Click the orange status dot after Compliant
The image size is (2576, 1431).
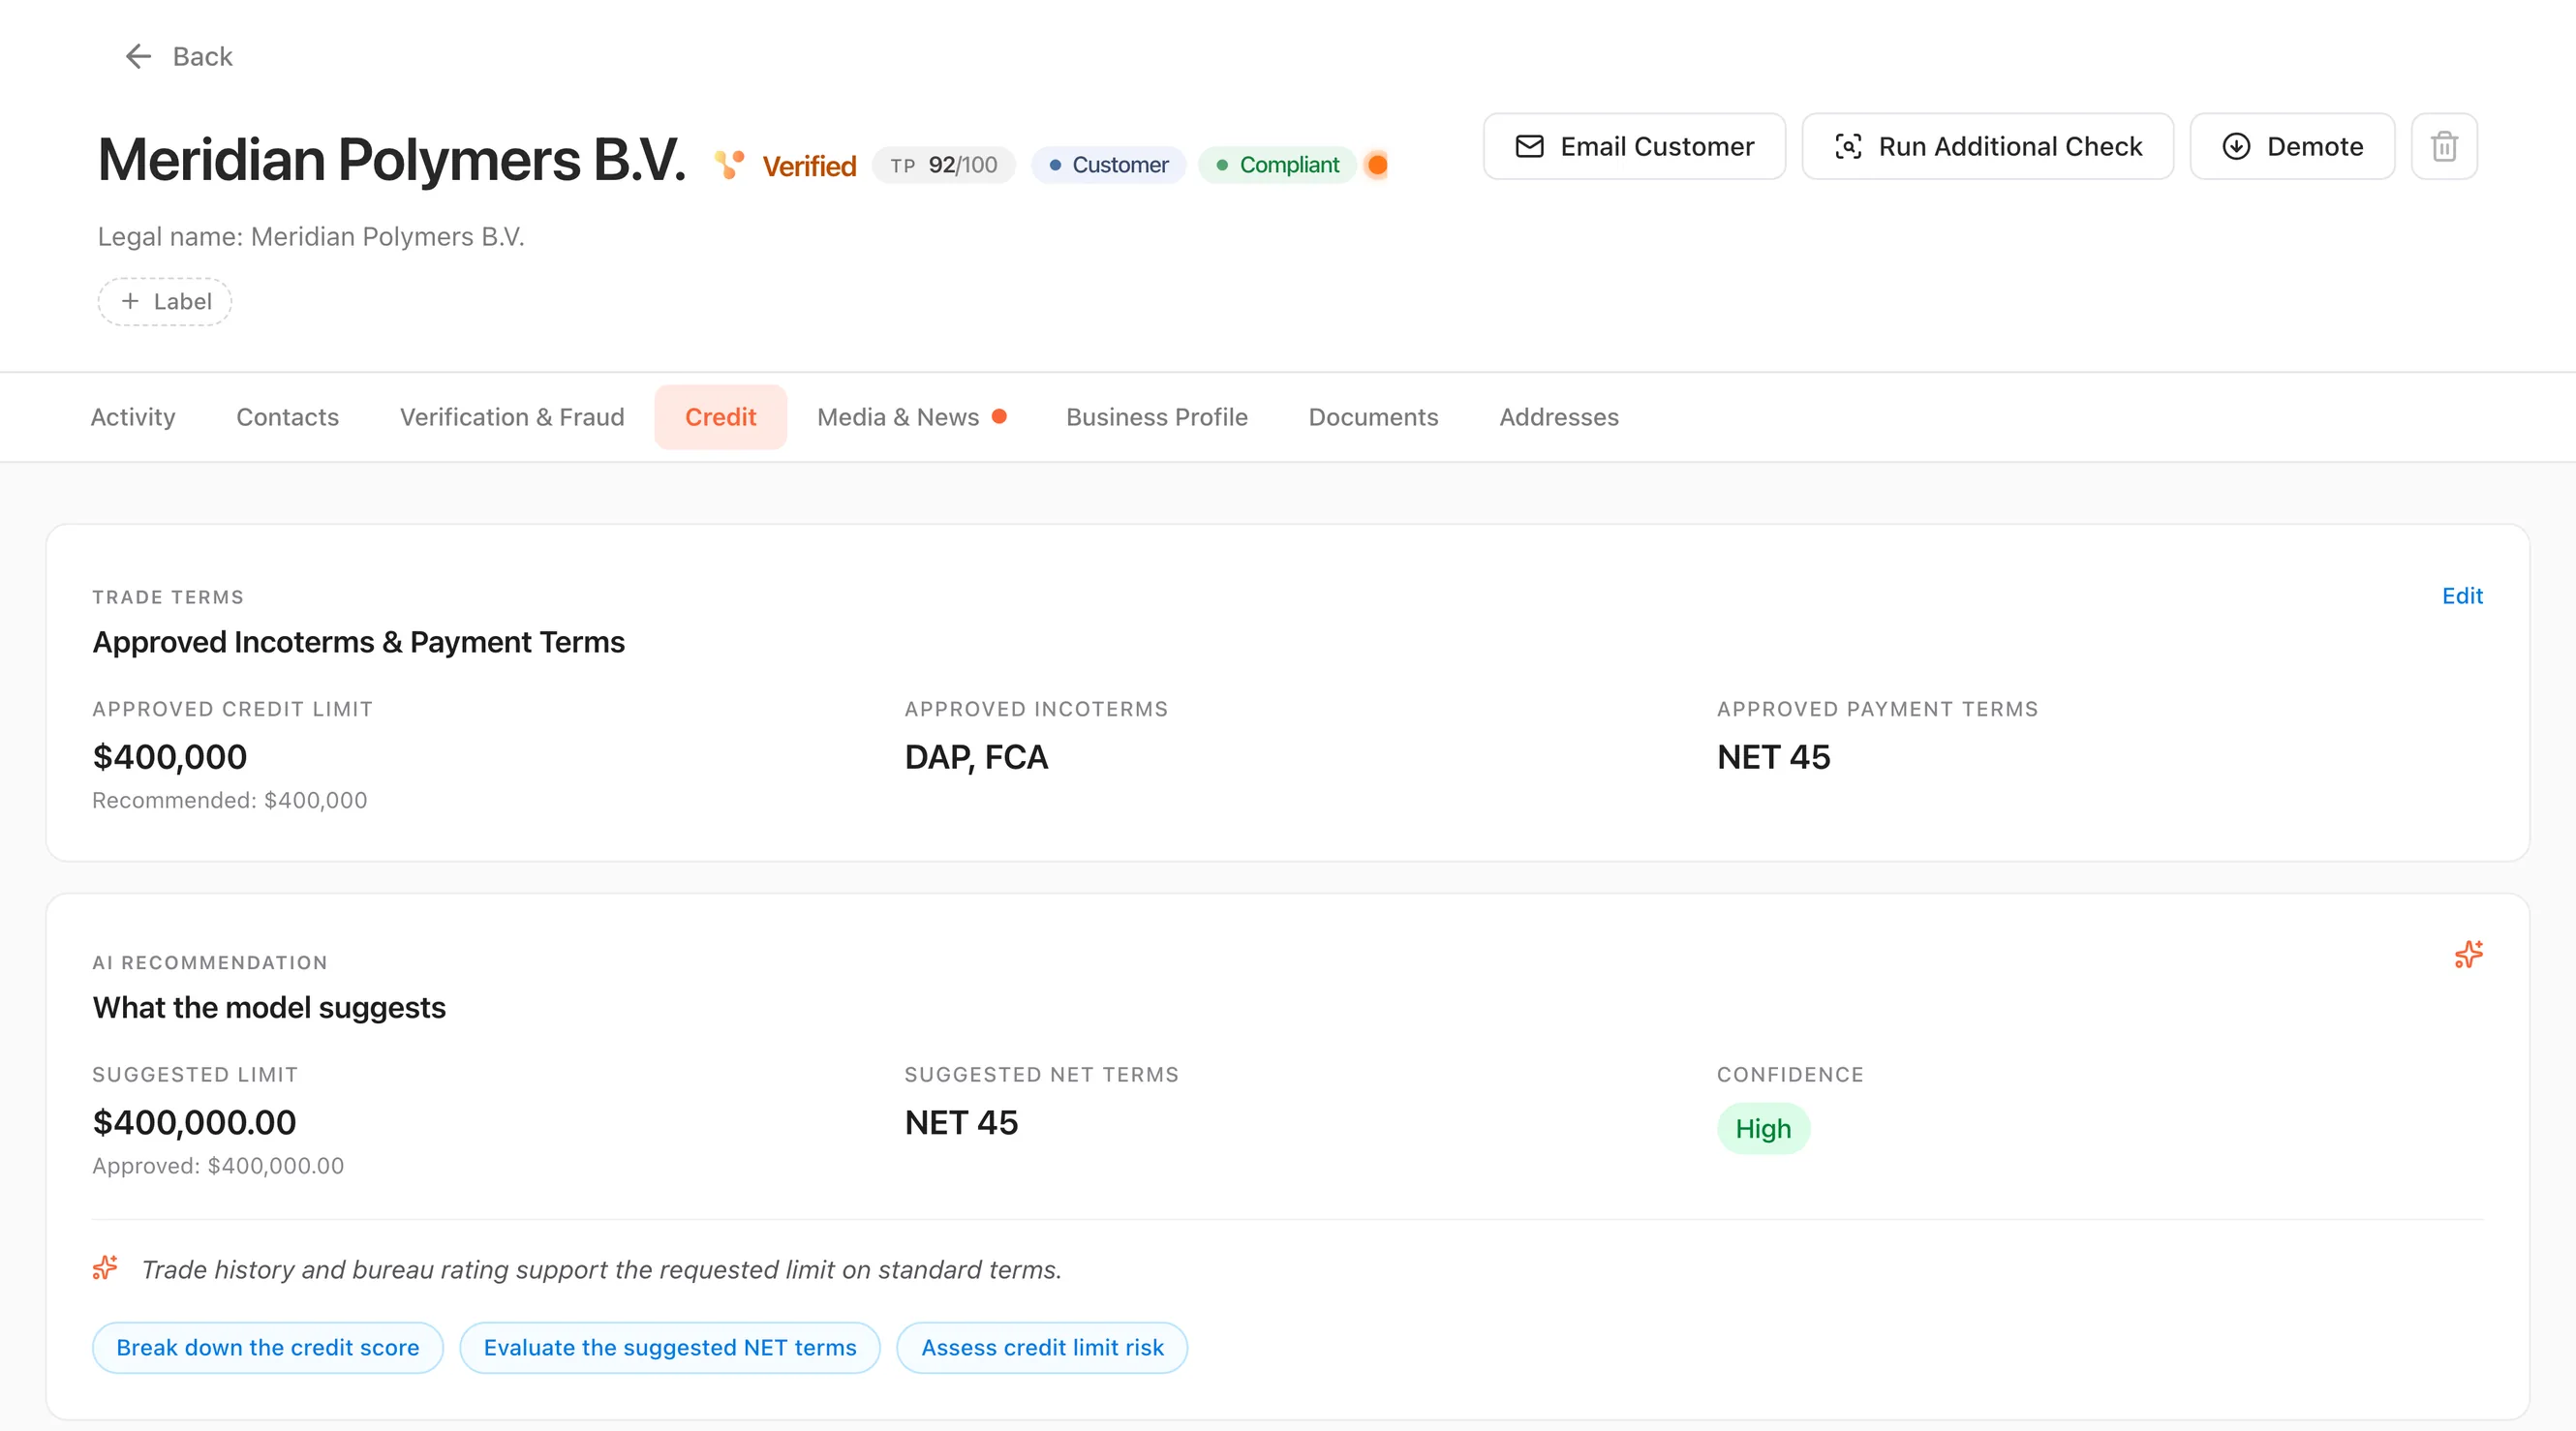[x=1377, y=165]
